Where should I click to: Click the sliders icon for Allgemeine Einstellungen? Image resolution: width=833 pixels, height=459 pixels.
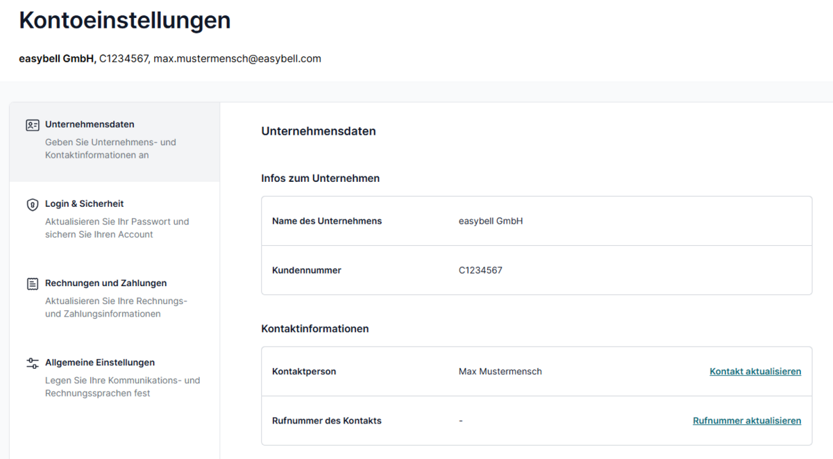click(32, 363)
